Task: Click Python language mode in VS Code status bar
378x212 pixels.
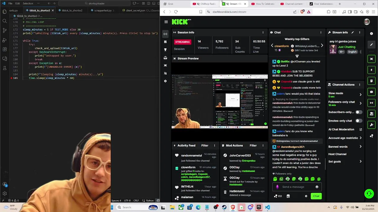Action: tap(150, 201)
